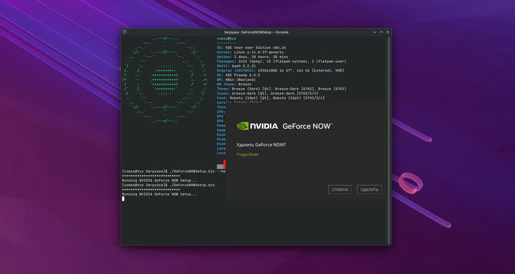The height and width of the screenshot is (274, 515).
Task: Click the 'Удалить GeForce NOW?' prompt text
Action: coord(261,145)
